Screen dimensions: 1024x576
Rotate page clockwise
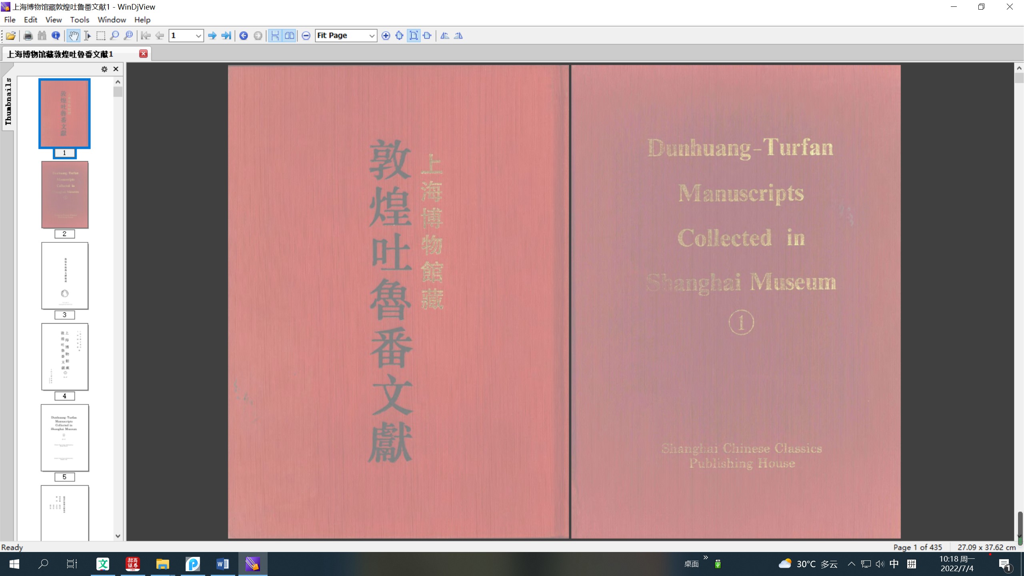[458, 36]
